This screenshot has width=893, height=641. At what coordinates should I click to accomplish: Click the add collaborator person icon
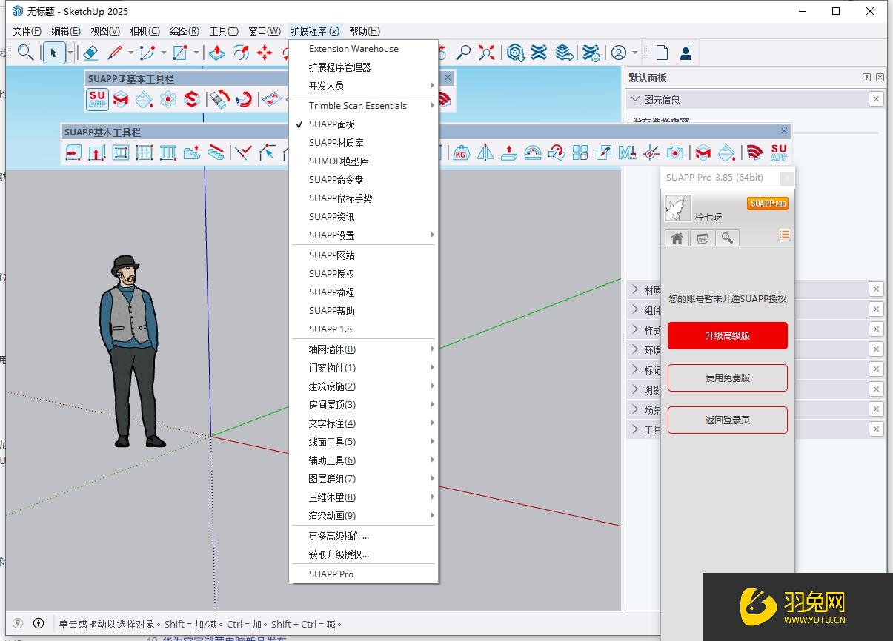686,53
